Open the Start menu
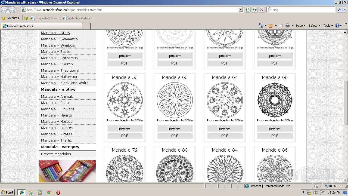 point(7,192)
